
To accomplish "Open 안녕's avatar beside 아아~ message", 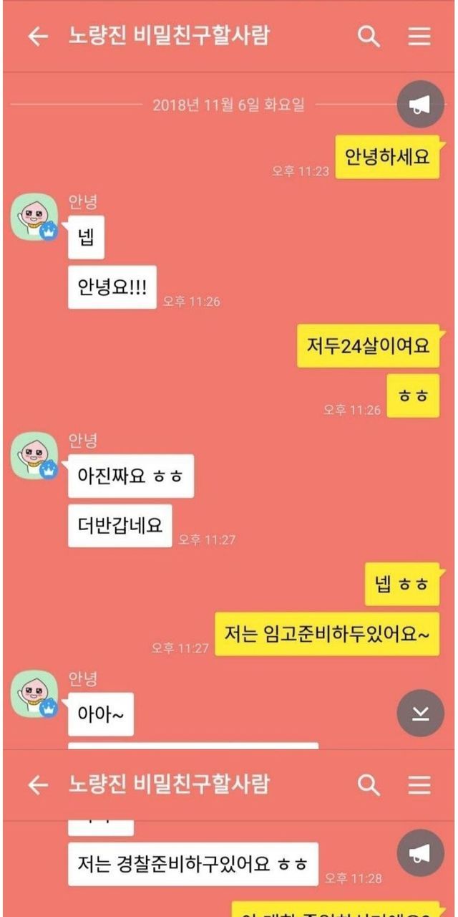I will (x=34, y=694).
